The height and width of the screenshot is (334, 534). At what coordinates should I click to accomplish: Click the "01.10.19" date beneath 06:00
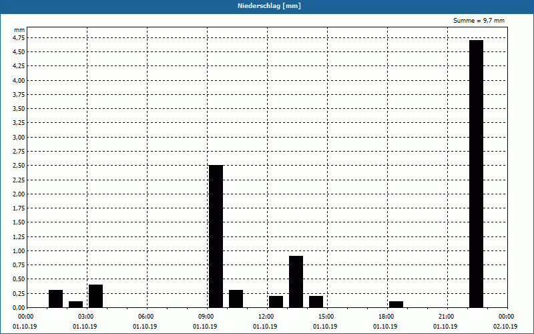click(x=145, y=327)
